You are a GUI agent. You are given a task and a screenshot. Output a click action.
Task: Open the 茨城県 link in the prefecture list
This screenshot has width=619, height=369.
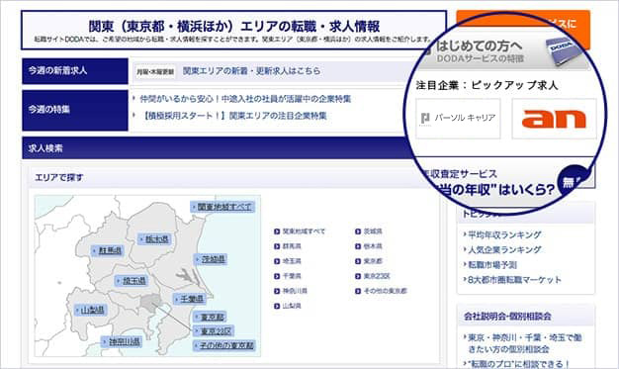(x=373, y=231)
